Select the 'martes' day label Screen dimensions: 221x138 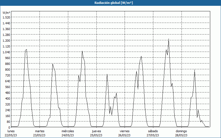tap(40, 131)
